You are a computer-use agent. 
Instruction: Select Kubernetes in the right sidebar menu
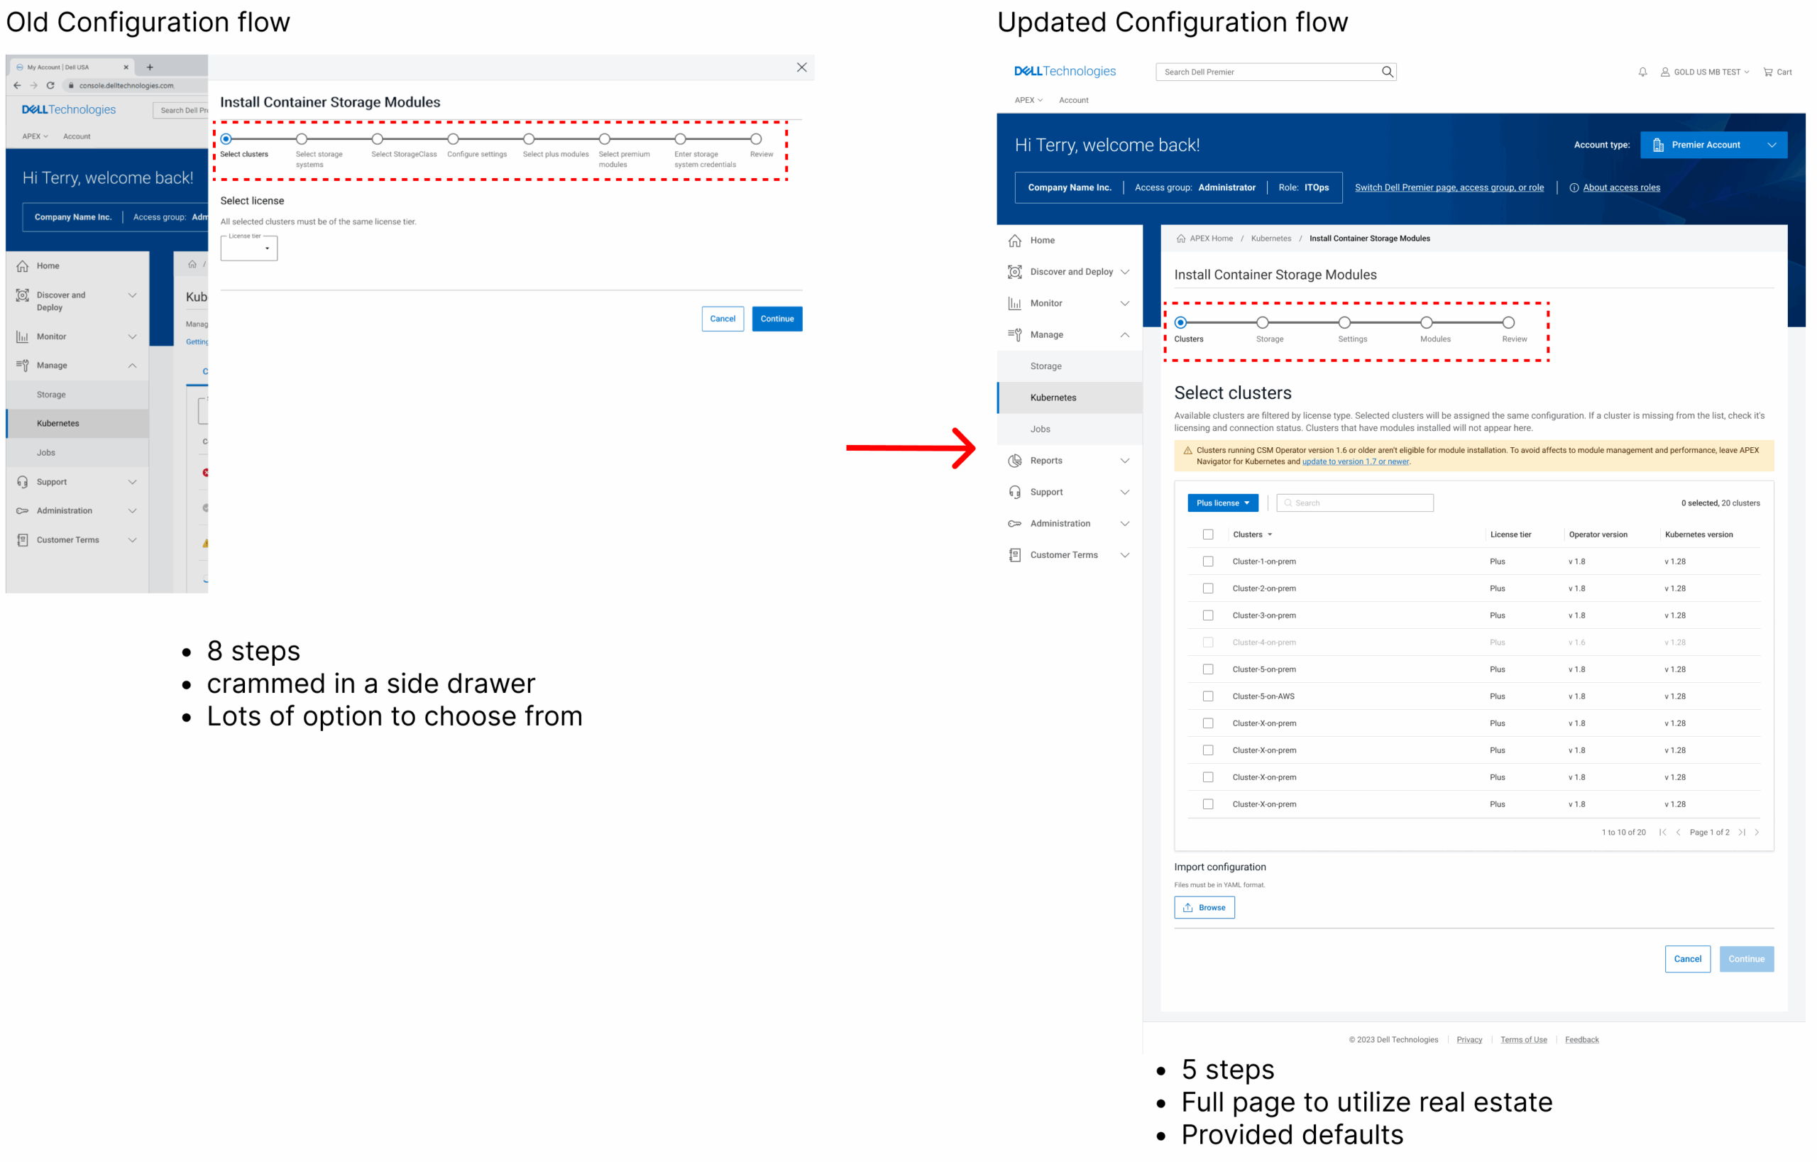(x=1053, y=398)
